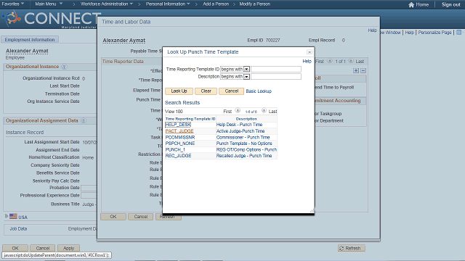Click the Look Up button
The height and width of the screenshot is (261, 465).
179,91
